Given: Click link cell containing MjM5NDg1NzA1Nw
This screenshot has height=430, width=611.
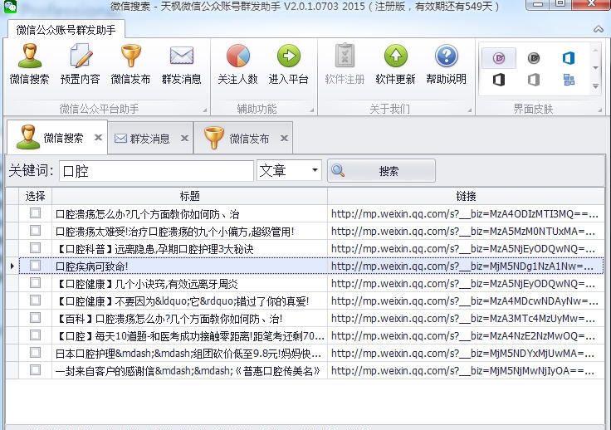Looking at the screenshot, I should coord(465,266).
